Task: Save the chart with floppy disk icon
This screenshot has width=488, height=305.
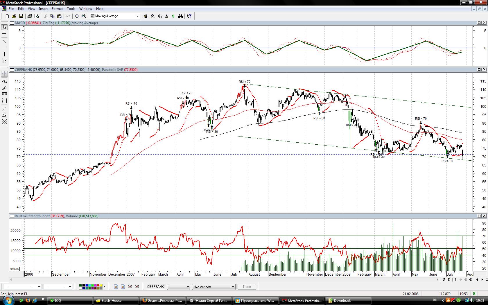Action: [21, 16]
